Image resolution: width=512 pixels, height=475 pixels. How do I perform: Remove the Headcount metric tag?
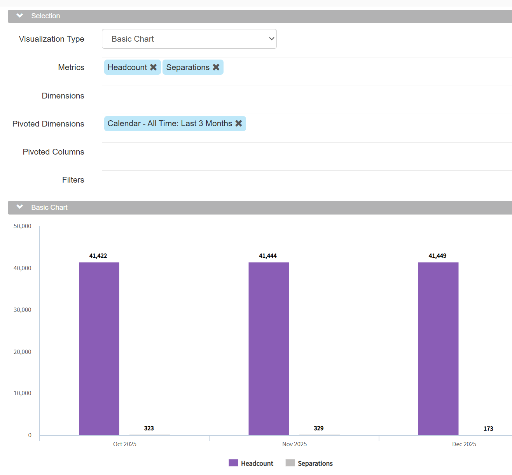coord(154,67)
